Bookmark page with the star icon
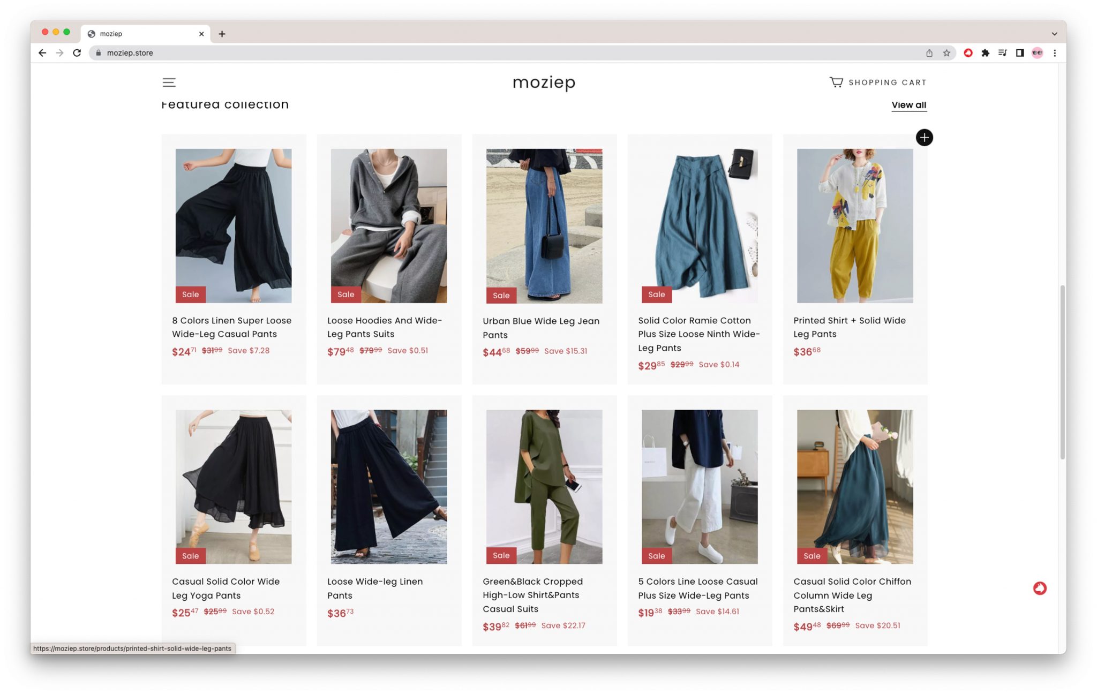The image size is (1097, 694). 946,53
